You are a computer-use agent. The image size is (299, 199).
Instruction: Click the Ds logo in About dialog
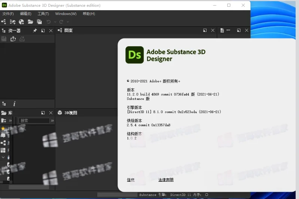[134, 55]
